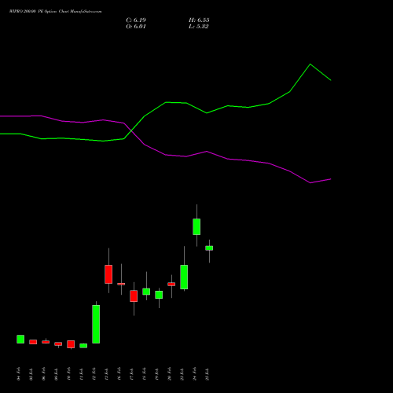
Task: Select the 12 Feb date label
Action: 94,374
